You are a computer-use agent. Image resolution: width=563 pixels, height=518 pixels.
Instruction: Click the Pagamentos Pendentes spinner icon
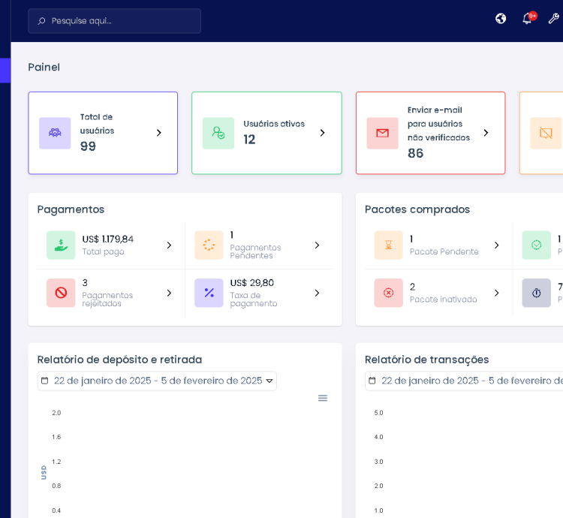click(x=209, y=245)
